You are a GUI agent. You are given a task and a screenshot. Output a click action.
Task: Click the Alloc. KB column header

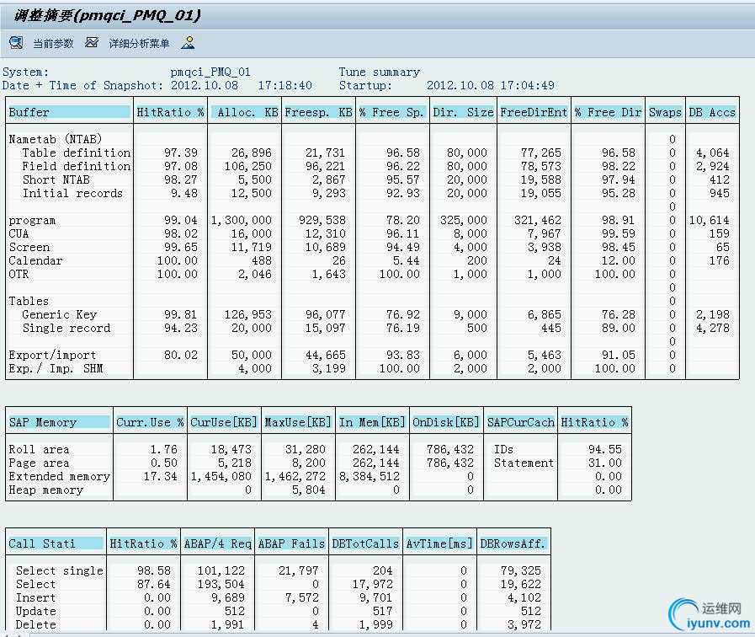point(245,112)
